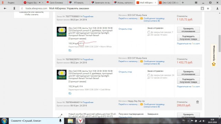View order snapshot for Warm White item
The height and width of the screenshot is (124, 221).
[x=77, y=39]
